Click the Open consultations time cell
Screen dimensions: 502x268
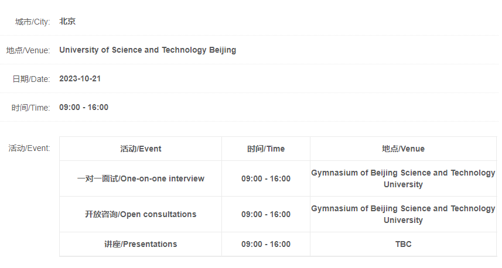[266, 214]
